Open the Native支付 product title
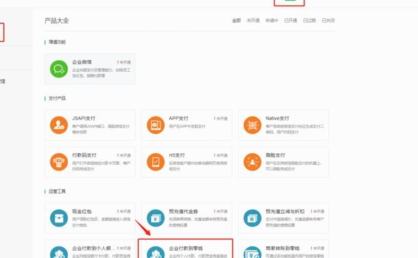Screen dimensions: 418x258 278,118
